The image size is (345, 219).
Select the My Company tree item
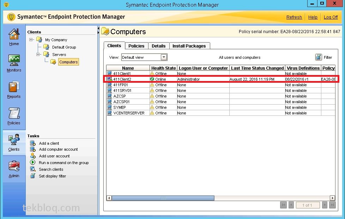tap(56, 40)
